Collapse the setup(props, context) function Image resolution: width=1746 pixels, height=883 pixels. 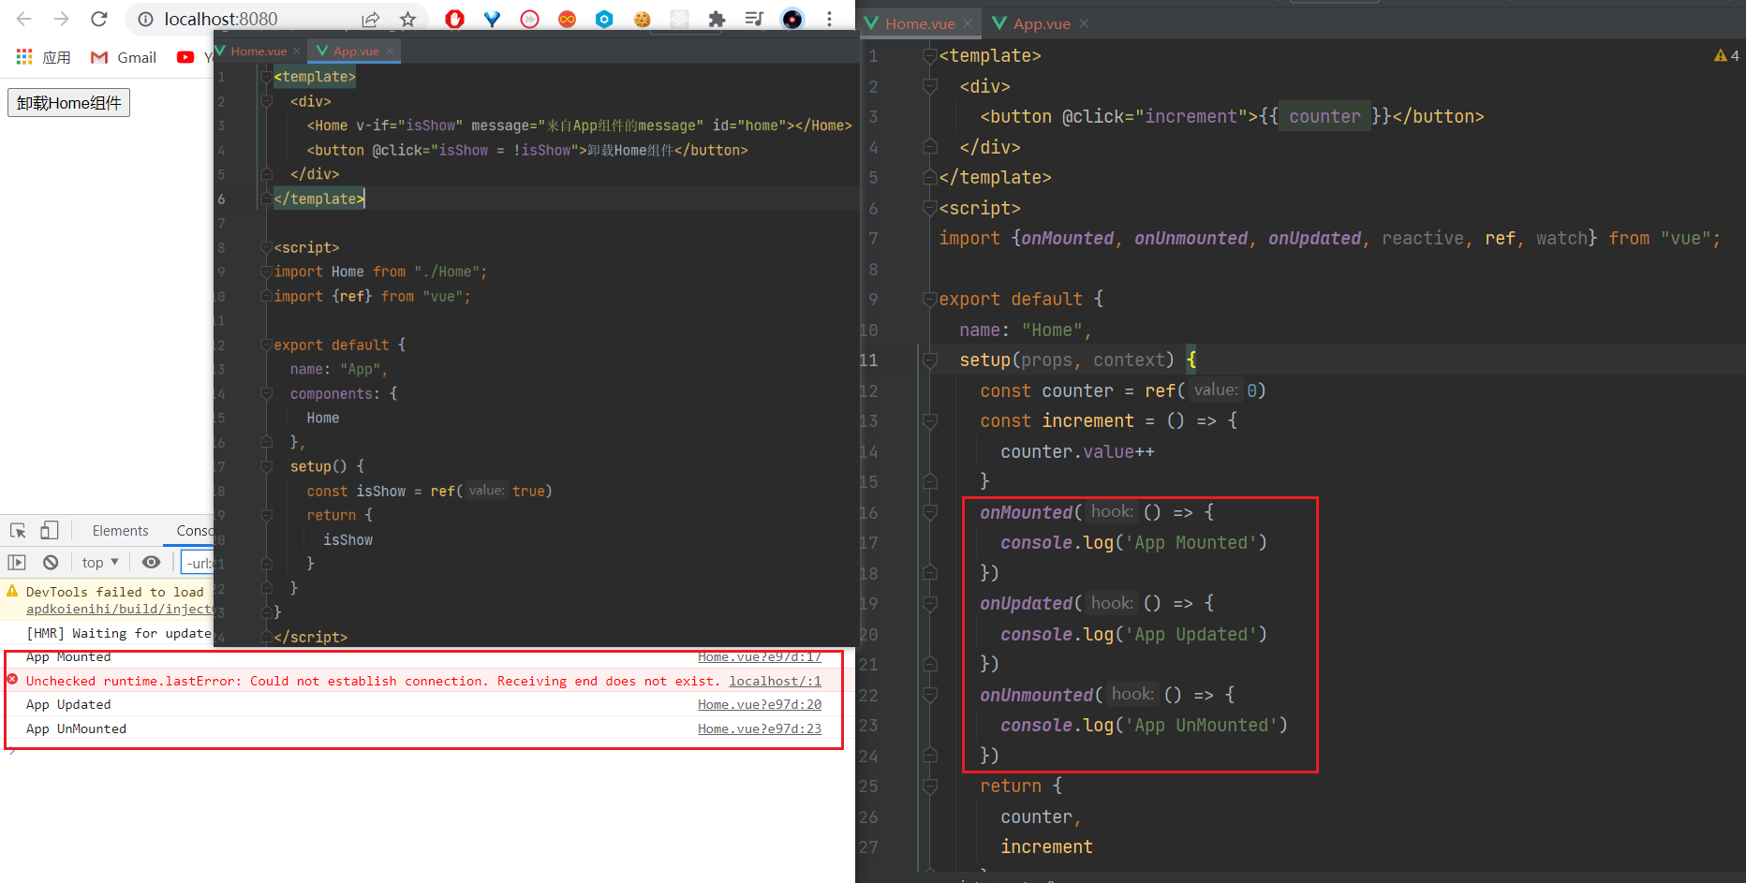click(x=930, y=361)
